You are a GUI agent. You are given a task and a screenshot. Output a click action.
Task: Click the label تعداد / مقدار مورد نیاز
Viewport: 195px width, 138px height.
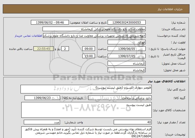[x=171, y=123]
